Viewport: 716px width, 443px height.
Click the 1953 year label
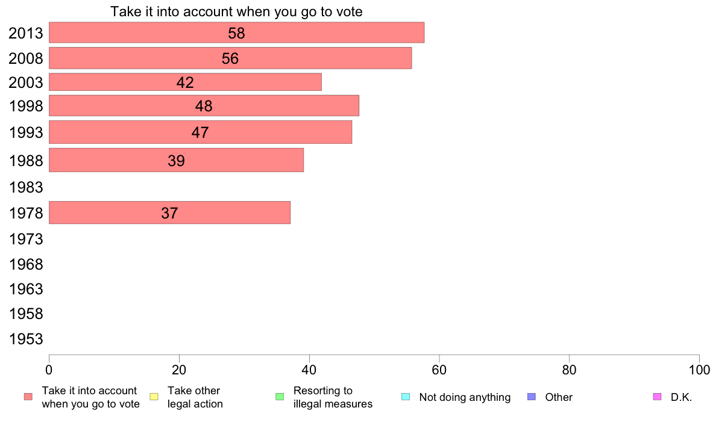tap(26, 339)
